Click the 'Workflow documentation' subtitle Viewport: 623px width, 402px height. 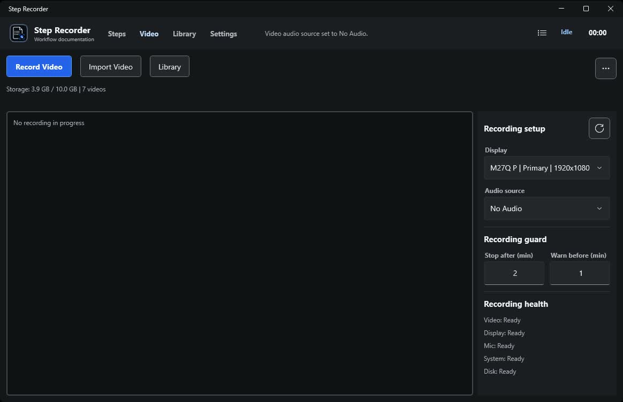(64, 39)
